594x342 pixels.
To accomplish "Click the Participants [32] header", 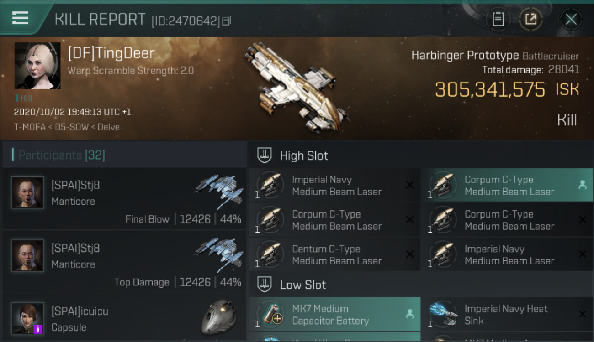I will click(62, 155).
